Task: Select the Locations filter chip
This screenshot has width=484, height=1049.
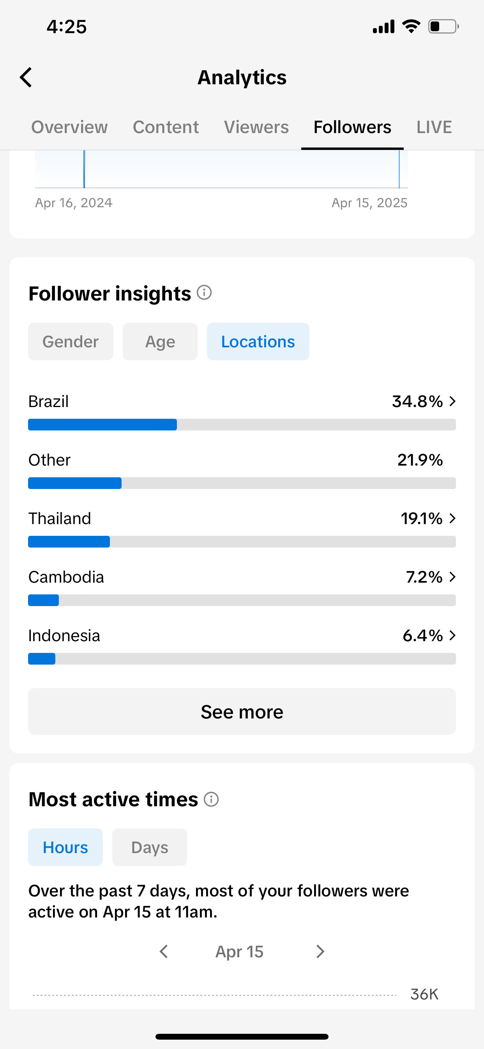Action: pyautogui.click(x=258, y=341)
